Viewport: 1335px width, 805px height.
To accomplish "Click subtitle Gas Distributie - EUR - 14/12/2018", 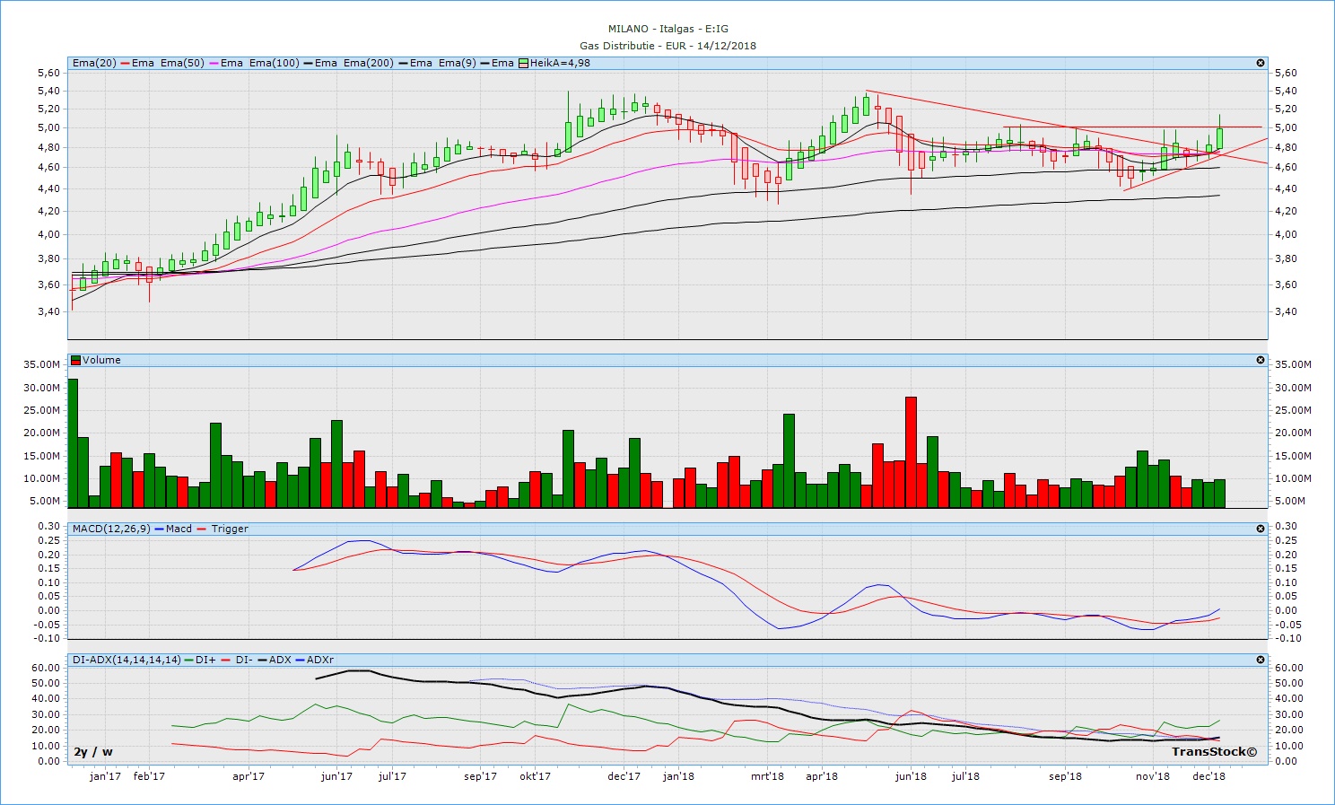I will 667,45.
